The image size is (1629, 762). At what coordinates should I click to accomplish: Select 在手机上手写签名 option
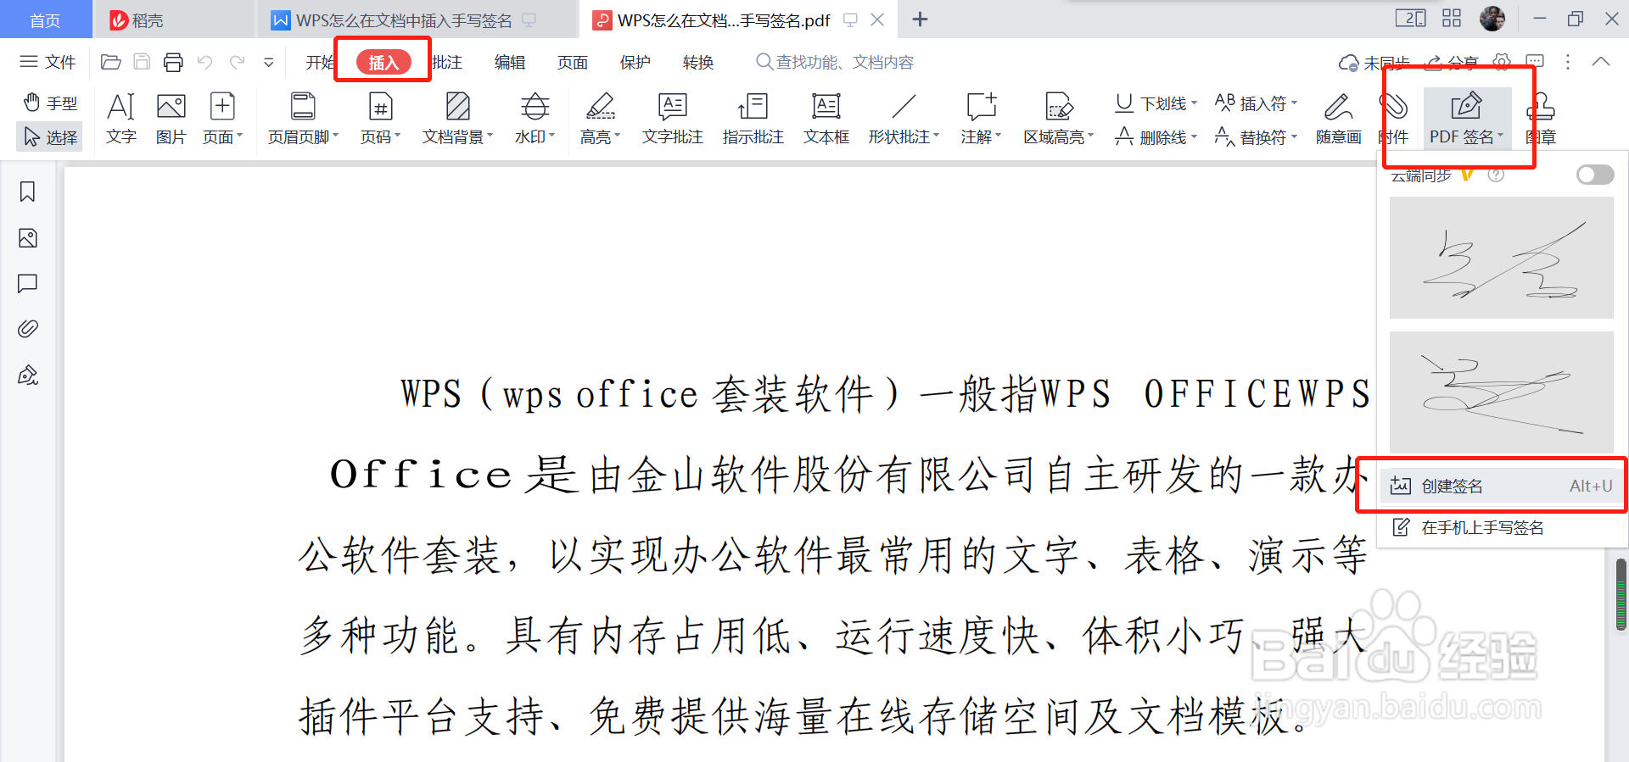coord(1500,527)
